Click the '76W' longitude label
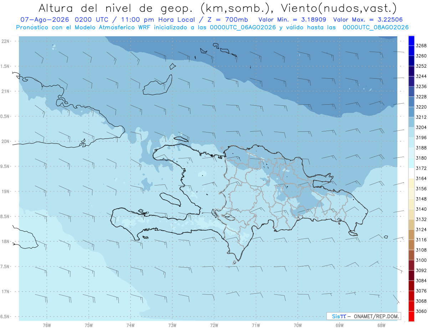The image size is (428, 330). (47, 325)
